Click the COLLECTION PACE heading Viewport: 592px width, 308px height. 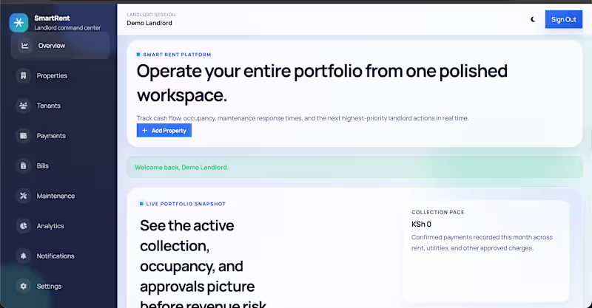click(x=438, y=212)
